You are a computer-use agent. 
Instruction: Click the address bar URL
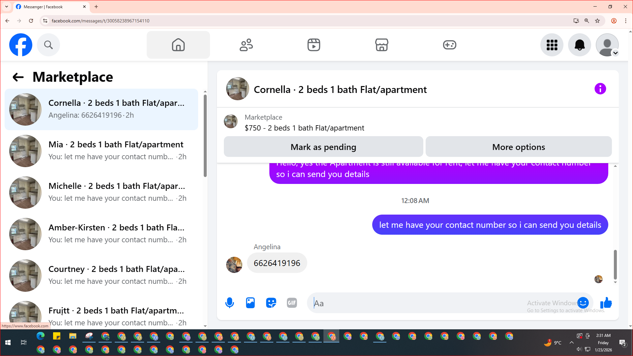[101, 21]
